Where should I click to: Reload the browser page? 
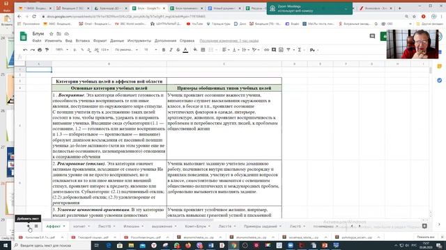(x=34, y=17)
